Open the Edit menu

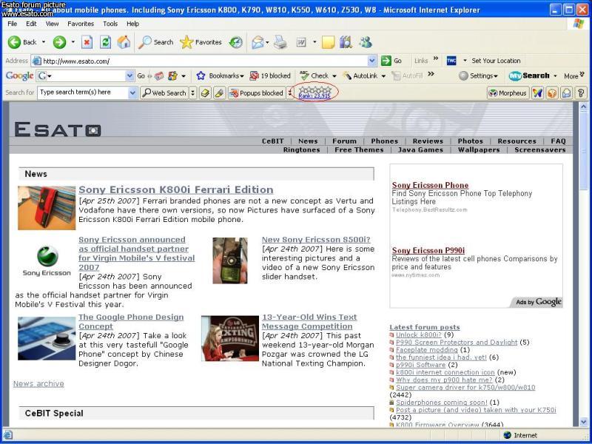pos(31,24)
